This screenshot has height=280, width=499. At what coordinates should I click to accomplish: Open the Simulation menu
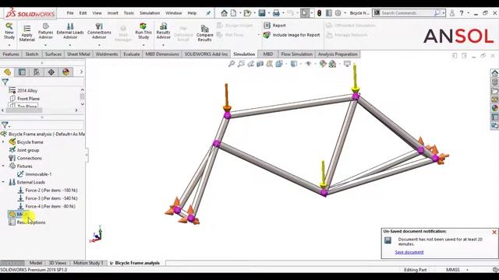click(150, 13)
